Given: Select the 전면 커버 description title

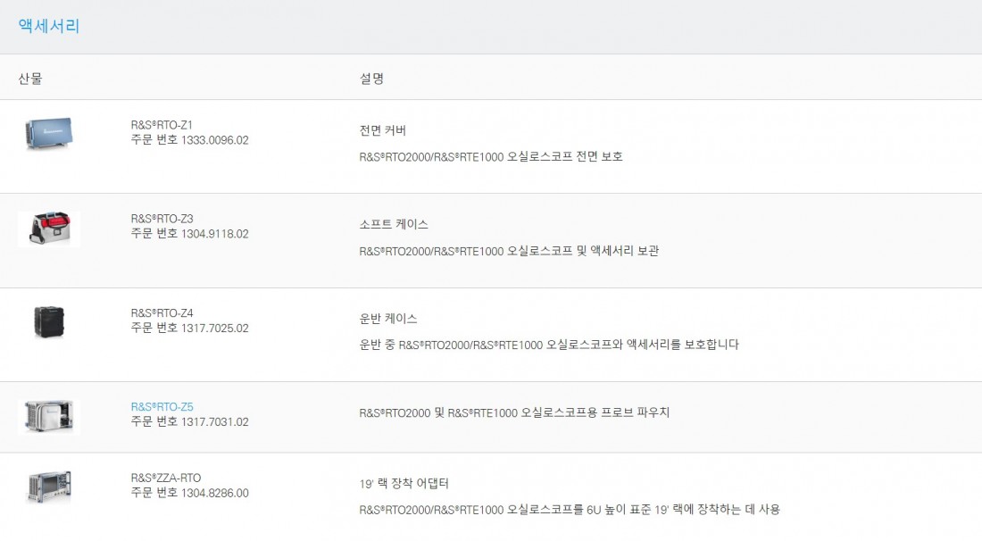Looking at the screenshot, I should coord(383,130).
